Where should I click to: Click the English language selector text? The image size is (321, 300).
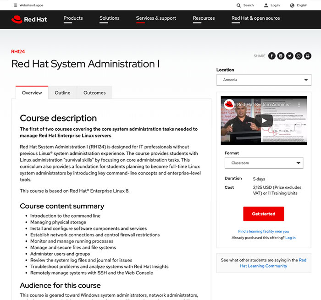302,5
